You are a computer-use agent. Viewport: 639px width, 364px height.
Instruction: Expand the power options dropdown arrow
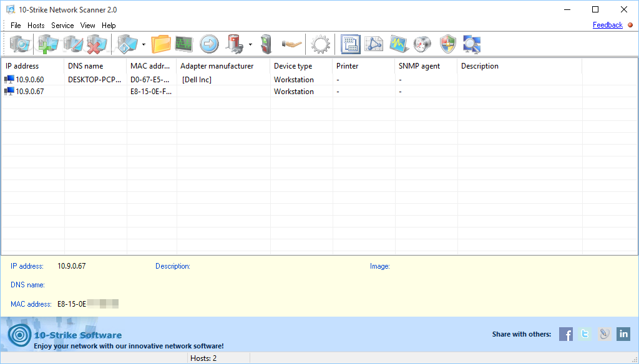click(x=250, y=44)
